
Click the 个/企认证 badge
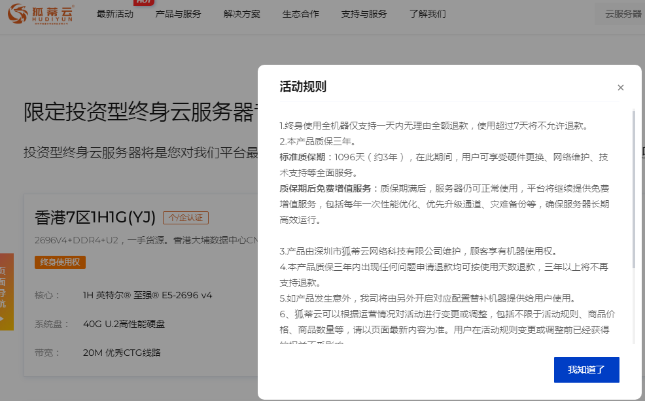[x=186, y=218]
